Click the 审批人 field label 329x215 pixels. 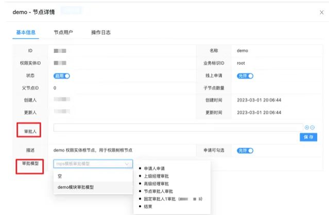(30, 131)
